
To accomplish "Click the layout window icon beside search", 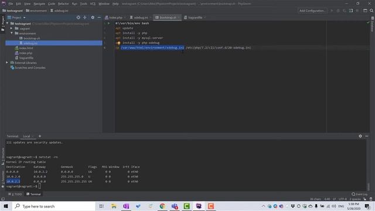I will click(x=365, y=11).
